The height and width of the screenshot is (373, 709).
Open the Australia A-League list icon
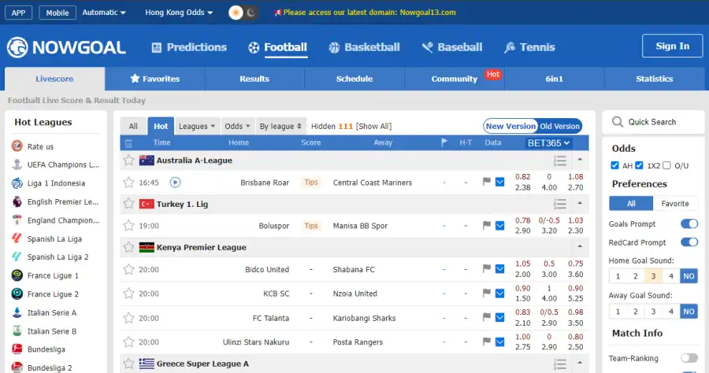click(x=560, y=161)
